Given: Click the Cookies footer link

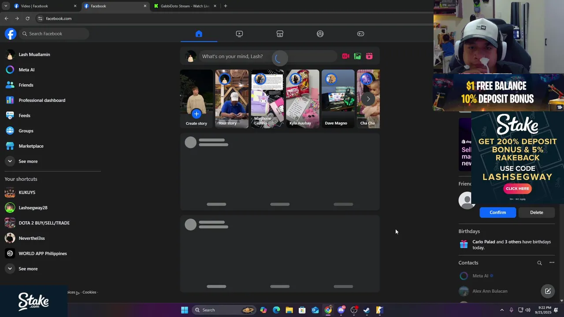Looking at the screenshot, I should (x=89, y=292).
